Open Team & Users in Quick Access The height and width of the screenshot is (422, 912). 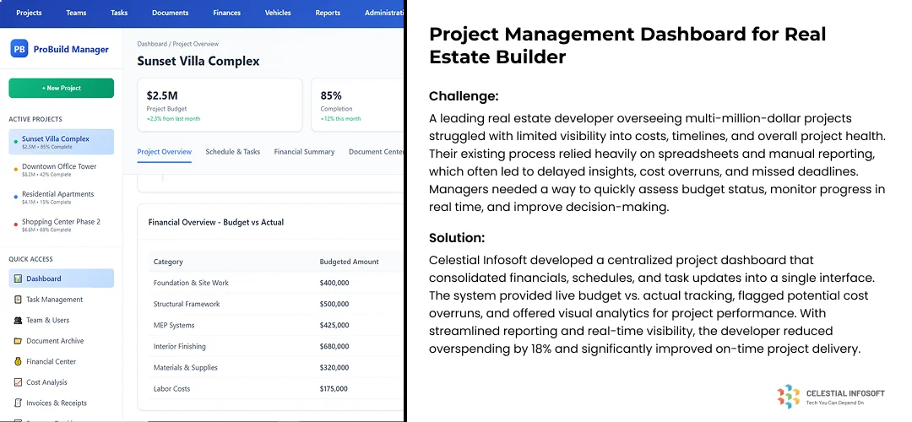(x=61, y=320)
